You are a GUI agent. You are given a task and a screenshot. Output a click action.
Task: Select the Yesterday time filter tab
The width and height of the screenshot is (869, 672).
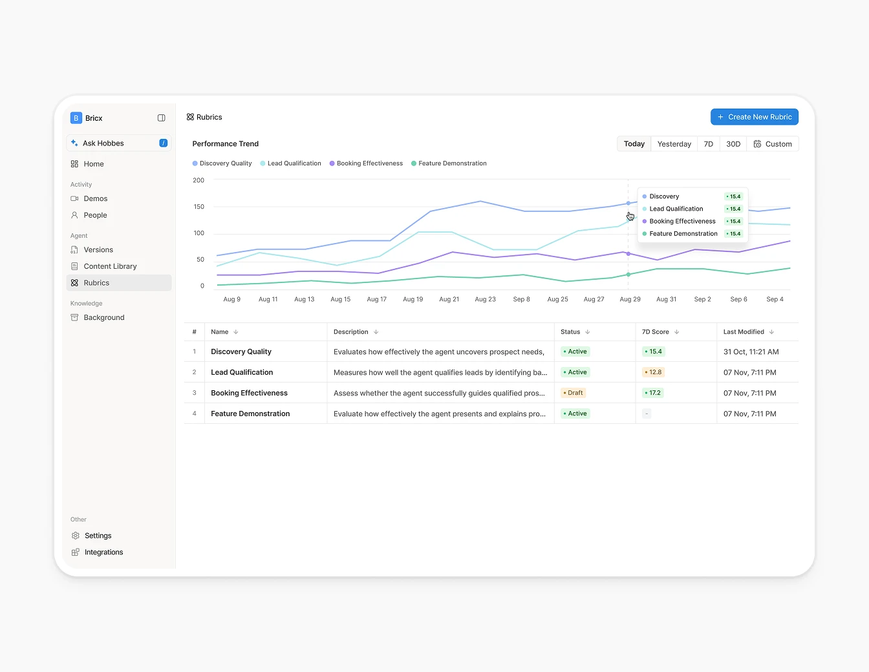pos(674,143)
